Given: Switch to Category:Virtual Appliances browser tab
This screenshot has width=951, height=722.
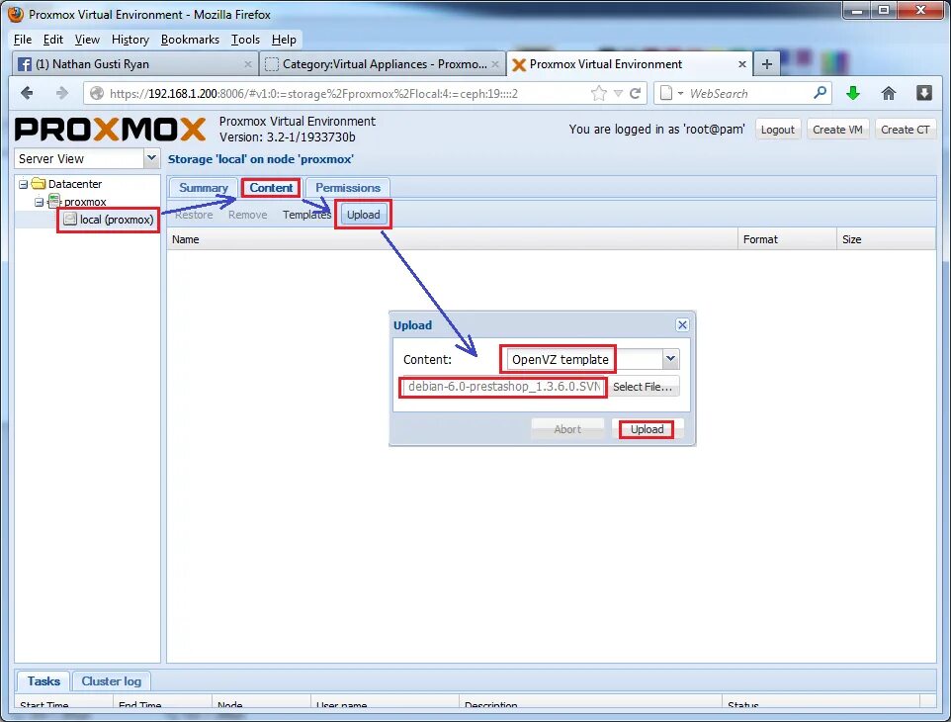Looking at the screenshot, I should click(383, 63).
